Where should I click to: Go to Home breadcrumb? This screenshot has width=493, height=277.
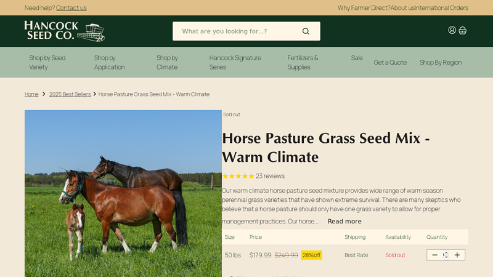(x=31, y=94)
